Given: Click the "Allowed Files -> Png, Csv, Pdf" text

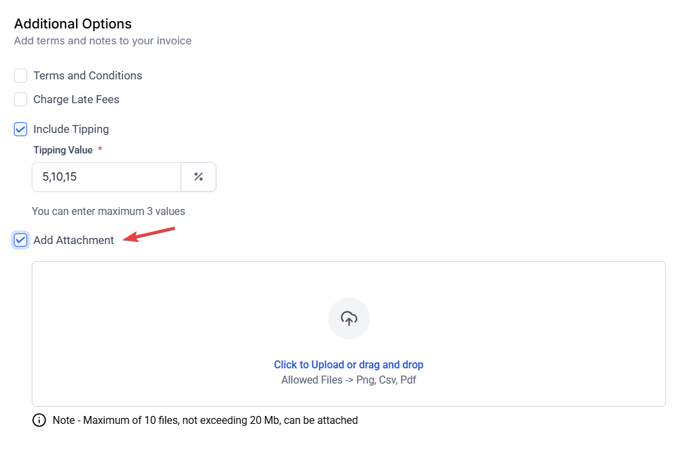Looking at the screenshot, I should [349, 380].
